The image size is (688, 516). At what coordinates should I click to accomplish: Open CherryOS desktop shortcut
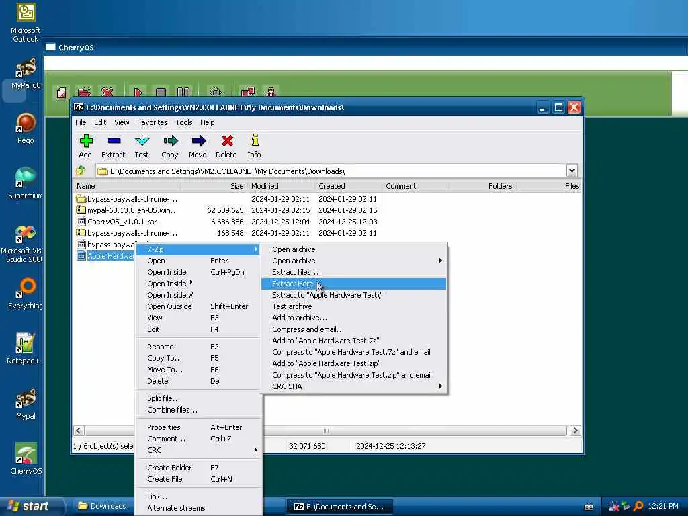pos(26,459)
